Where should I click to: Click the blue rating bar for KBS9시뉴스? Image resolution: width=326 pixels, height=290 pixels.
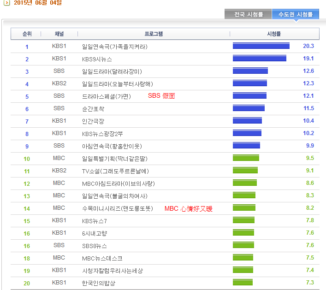click(x=260, y=58)
